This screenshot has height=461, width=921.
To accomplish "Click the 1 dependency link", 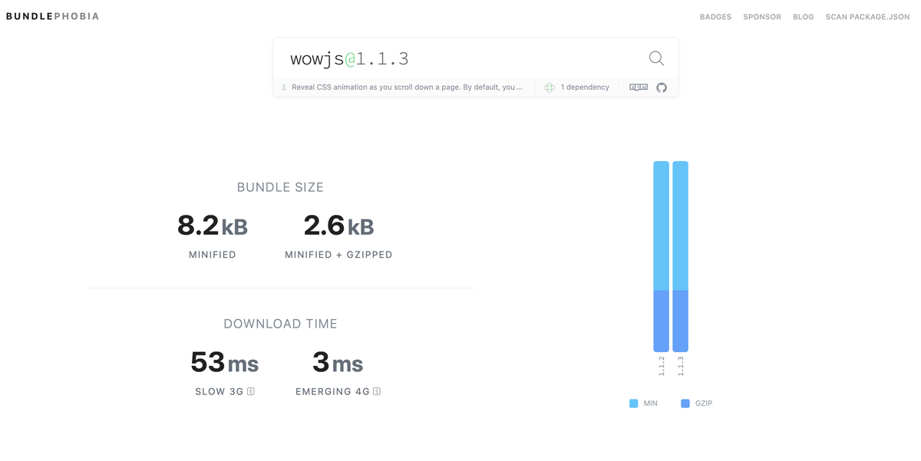I will [x=585, y=87].
